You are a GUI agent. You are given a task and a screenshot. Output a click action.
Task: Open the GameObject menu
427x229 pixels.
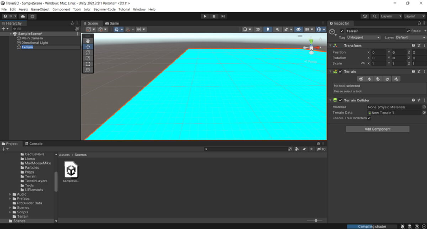40,9
